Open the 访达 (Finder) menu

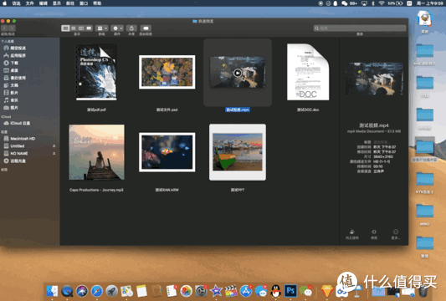[x=16, y=3]
